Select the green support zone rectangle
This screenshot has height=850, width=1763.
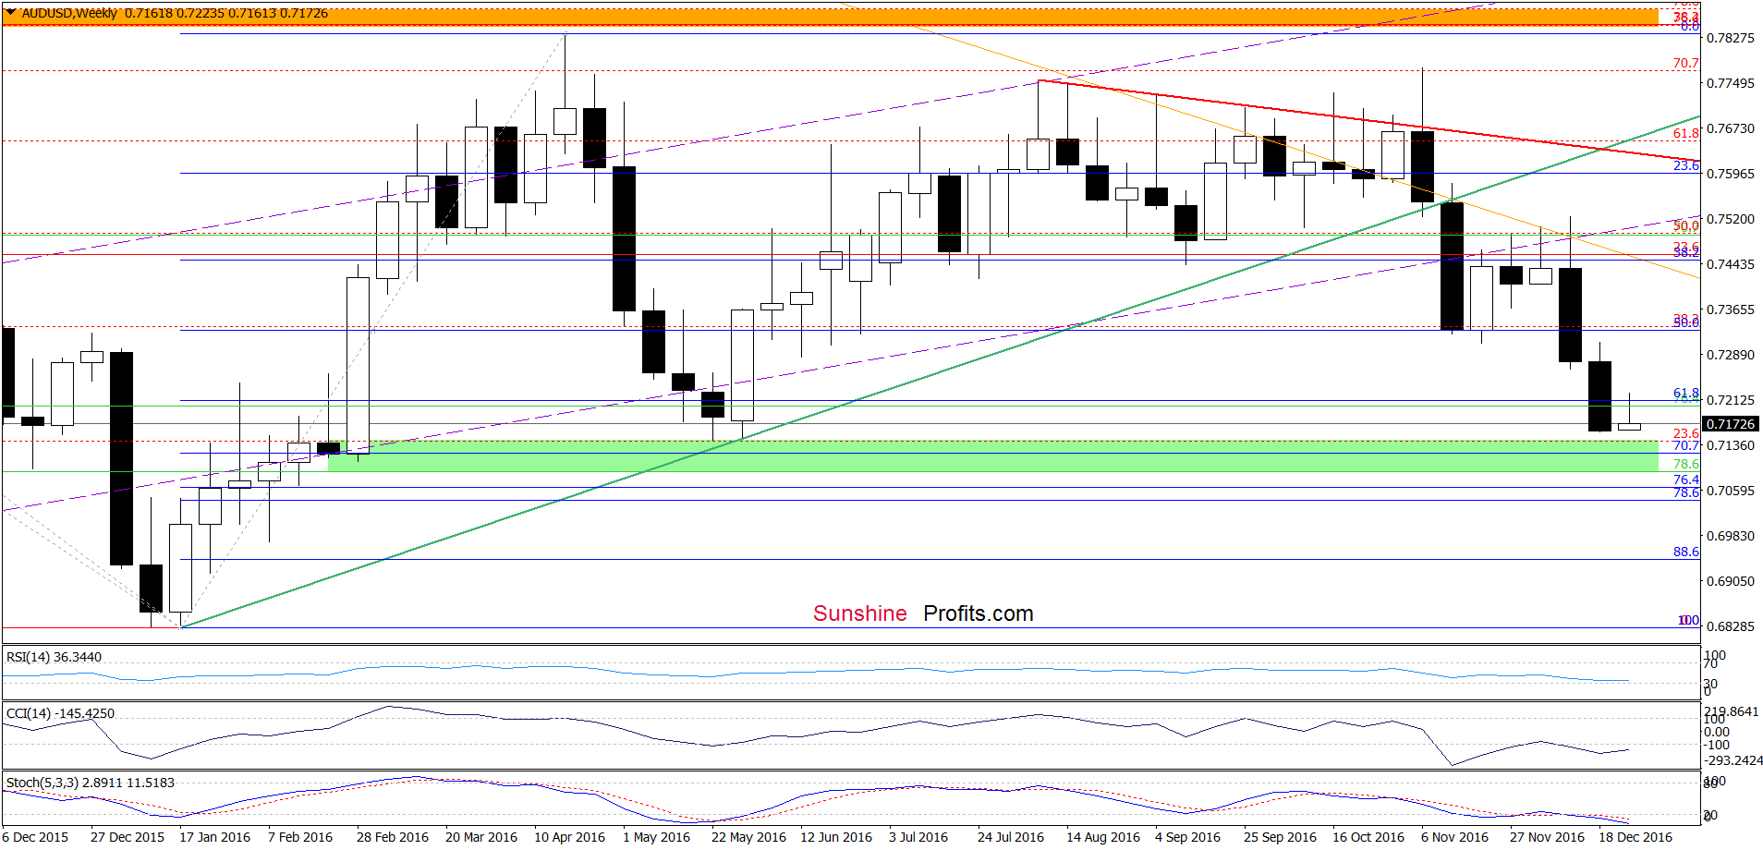[993, 455]
